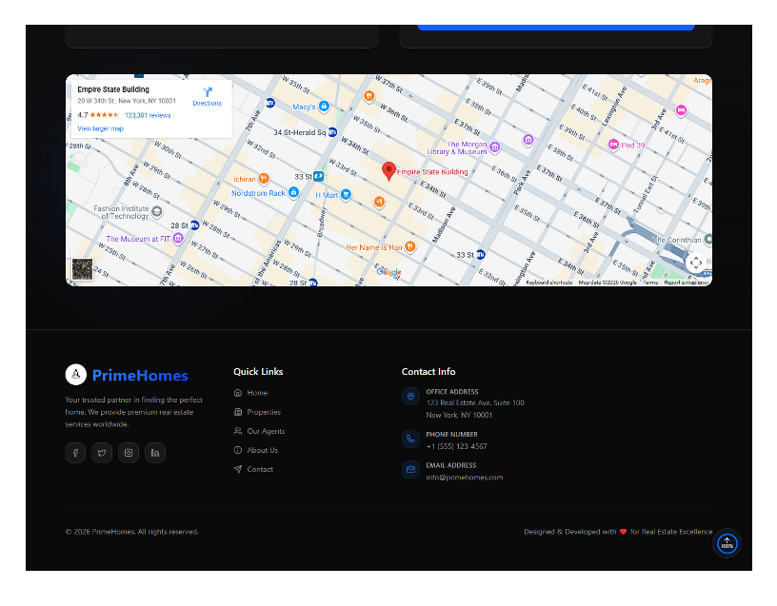Click the map fullscreen toggle button
The image size is (777, 606).
pyautogui.click(x=696, y=263)
